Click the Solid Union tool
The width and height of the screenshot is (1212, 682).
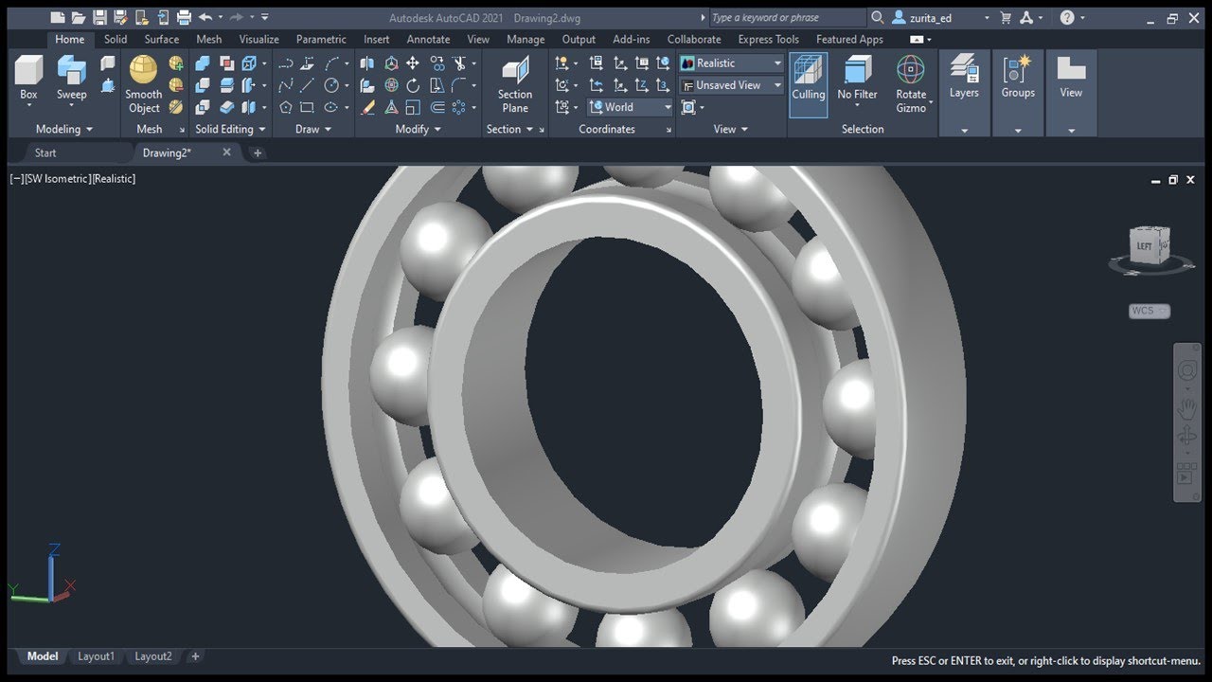(202, 63)
